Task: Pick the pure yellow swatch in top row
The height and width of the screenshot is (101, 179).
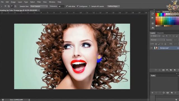Action: pos(158,14)
